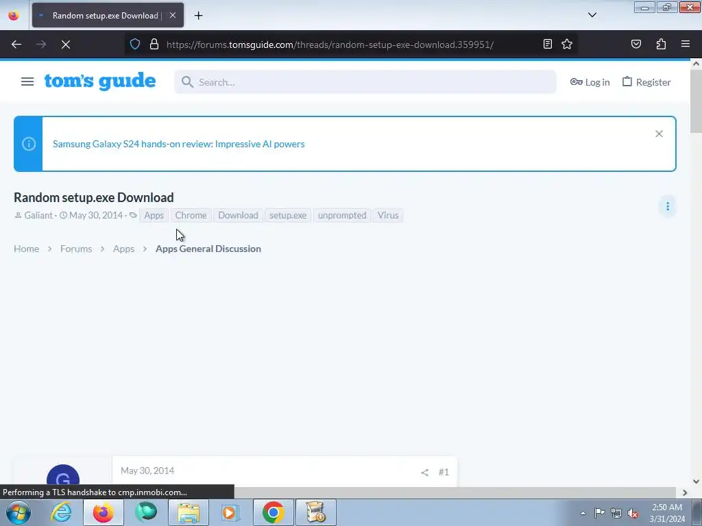Open the tracking protection shield icon
Image resolution: width=702 pixels, height=526 pixels.
(135, 45)
